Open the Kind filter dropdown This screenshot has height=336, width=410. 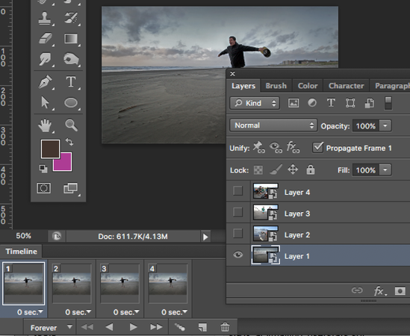coord(255,103)
